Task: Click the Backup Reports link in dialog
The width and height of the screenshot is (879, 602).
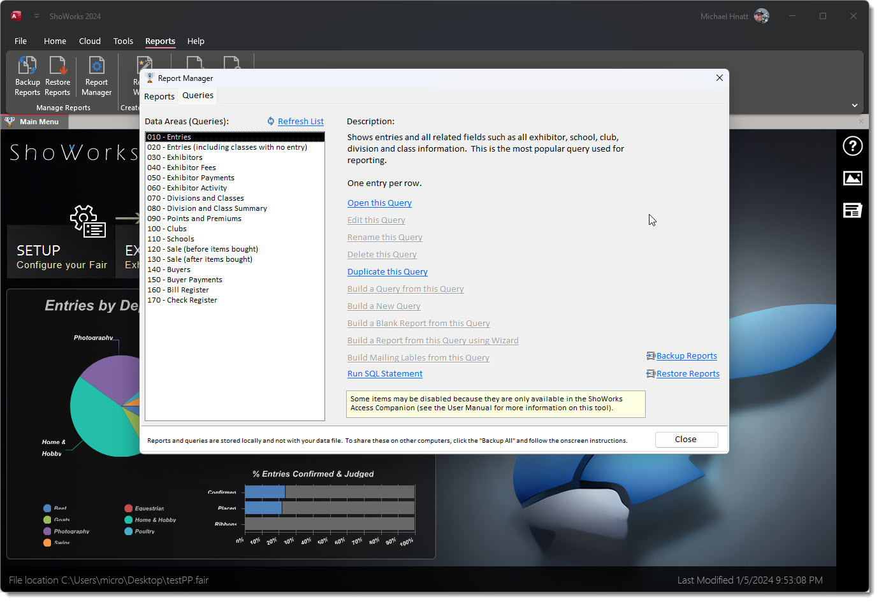Action: 686,356
